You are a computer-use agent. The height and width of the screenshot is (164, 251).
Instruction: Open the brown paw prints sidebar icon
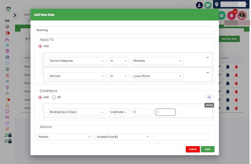pyautogui.click(x=7, y=93)
